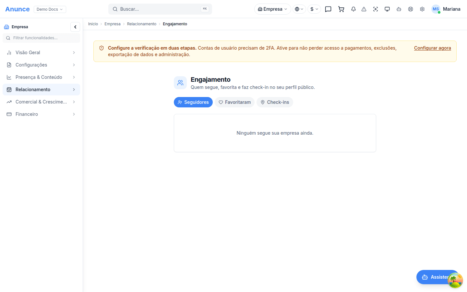Expand the Financeiro section
The image size is (467, 292).
tap(41, 114)
